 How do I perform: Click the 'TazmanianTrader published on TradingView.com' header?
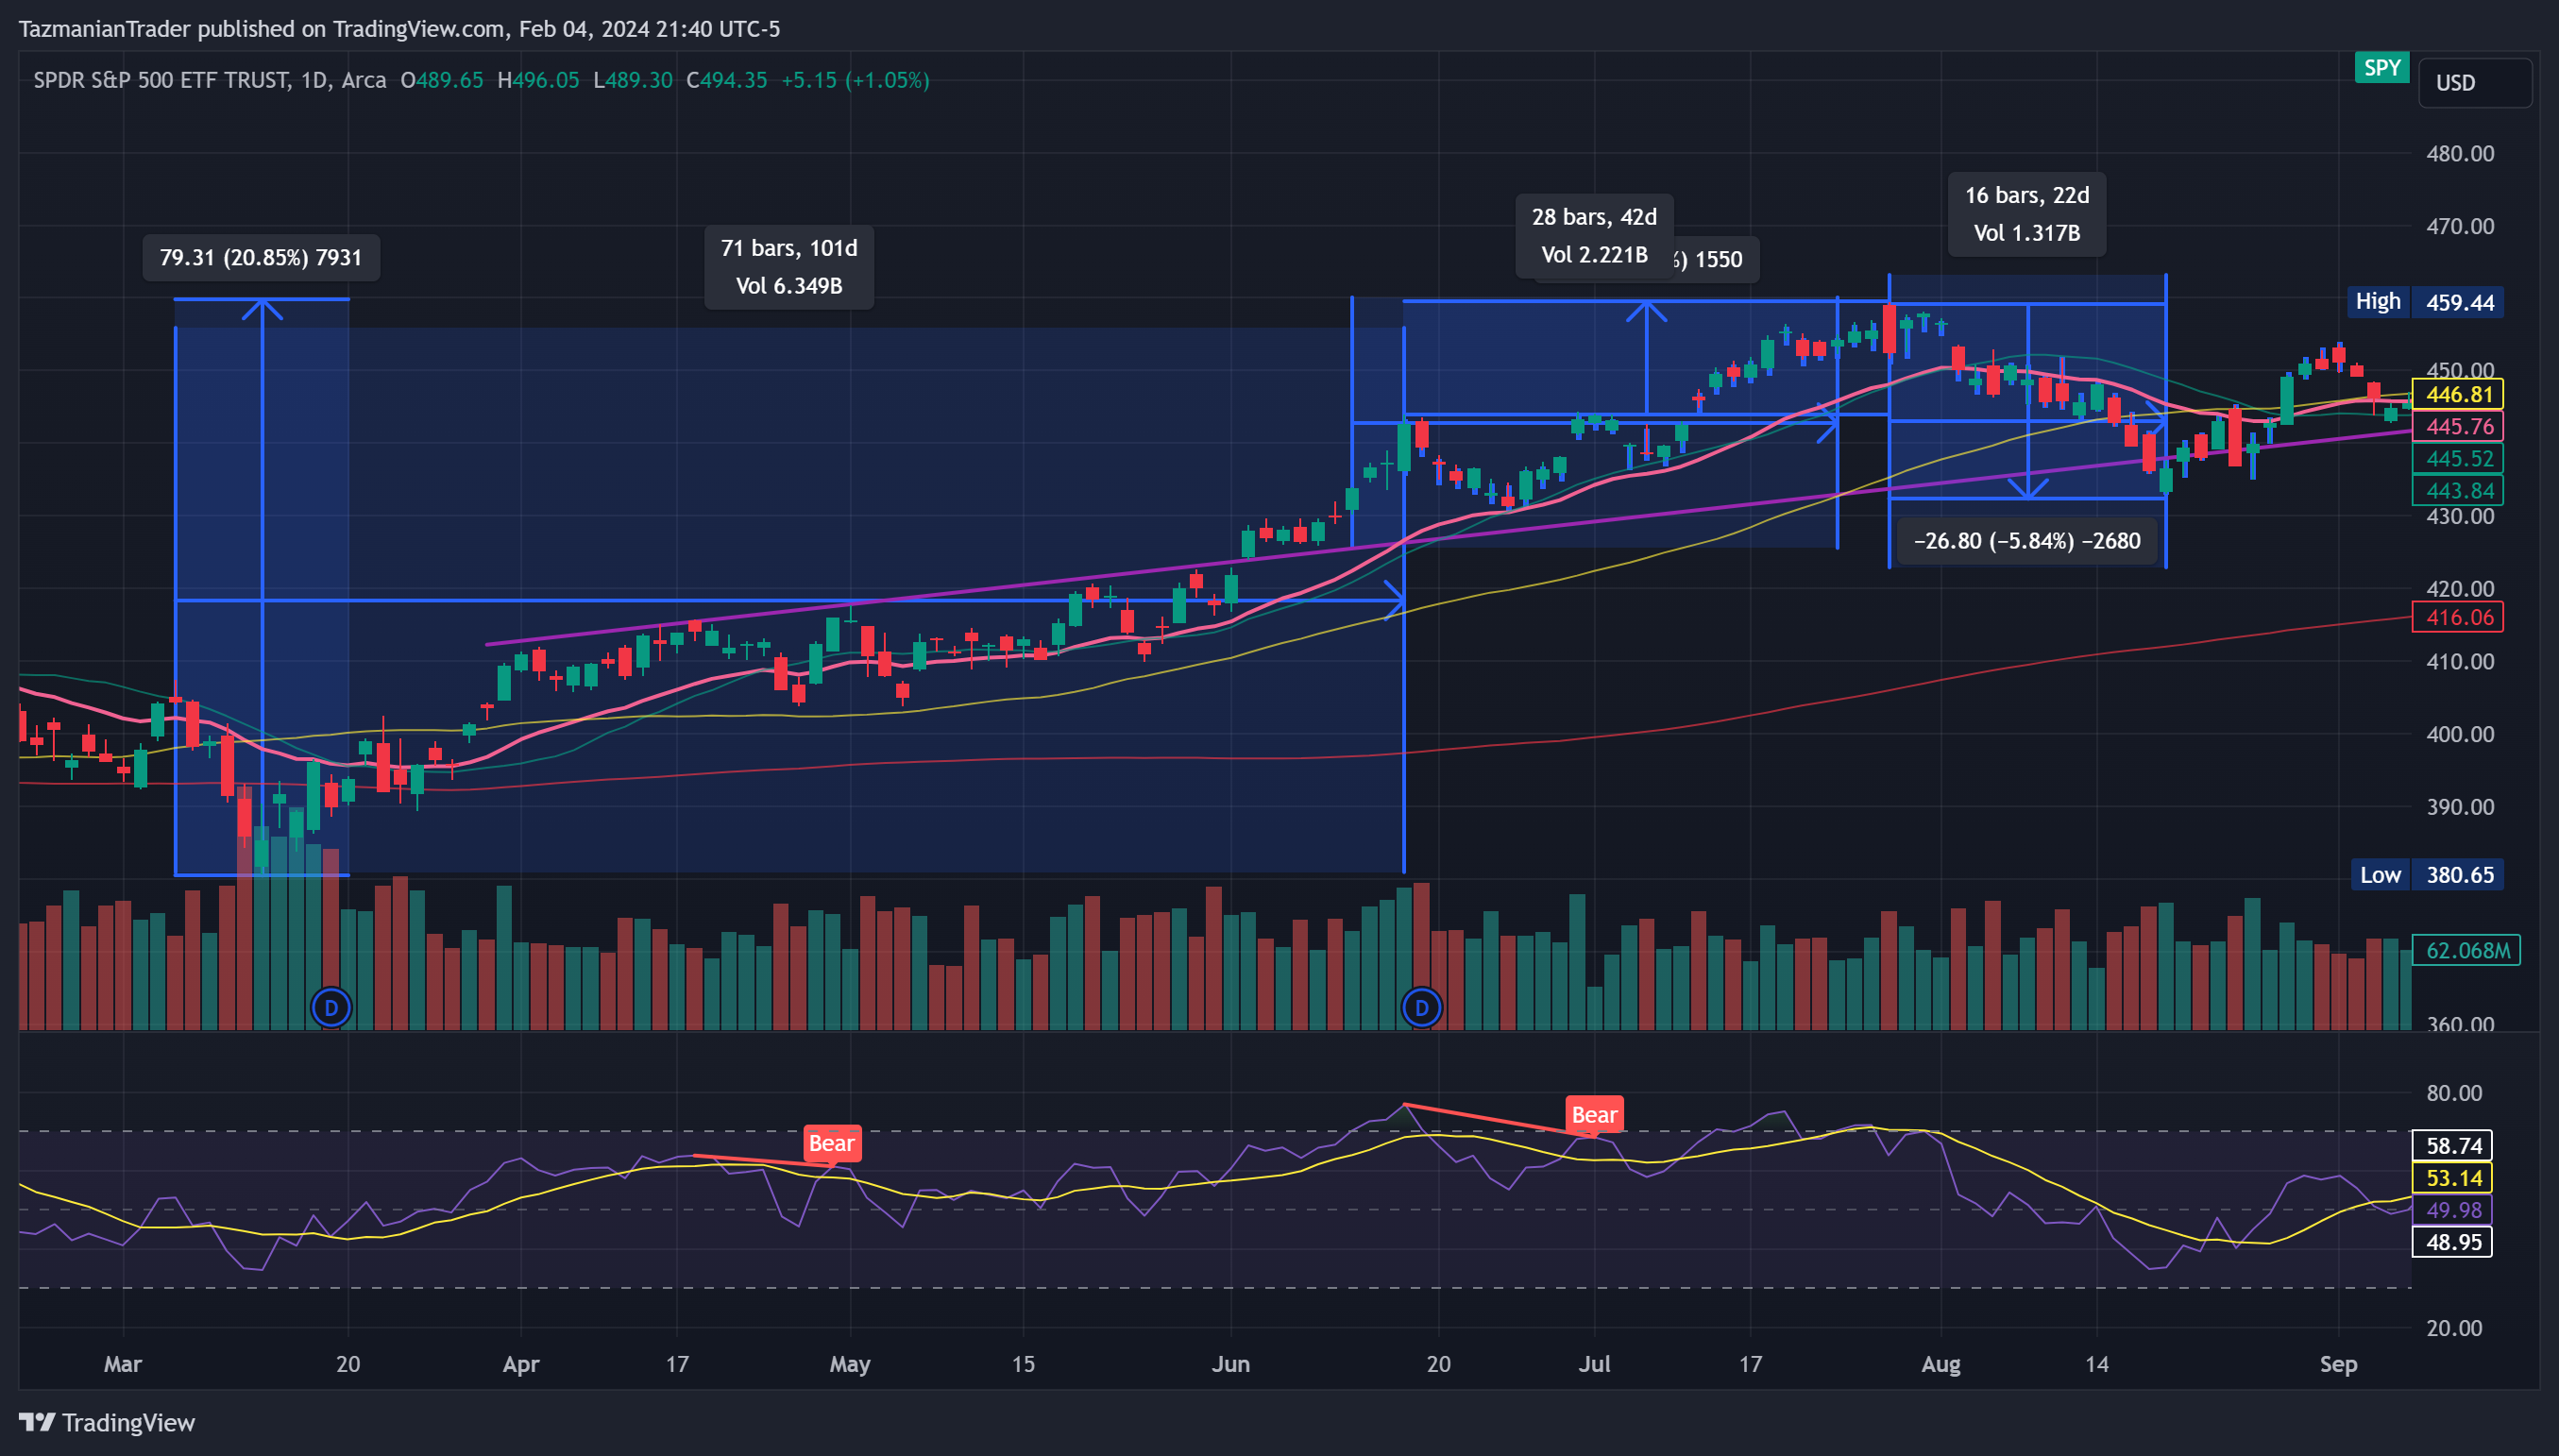pyautogui.click(x=261, y=29)
